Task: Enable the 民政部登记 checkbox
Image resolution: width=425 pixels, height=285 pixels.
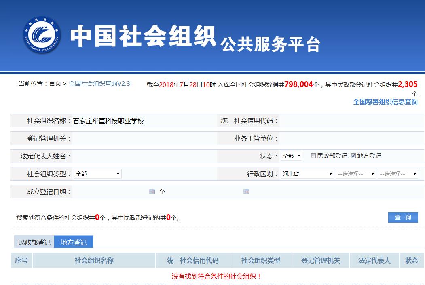Action: [313, 156]
